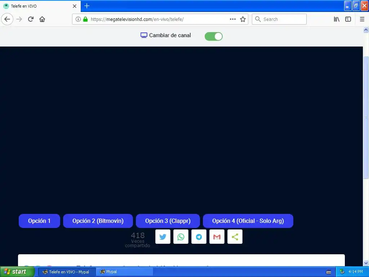
Task: Switch to the Mypal taskbar window
Action: tap(125, 272)
